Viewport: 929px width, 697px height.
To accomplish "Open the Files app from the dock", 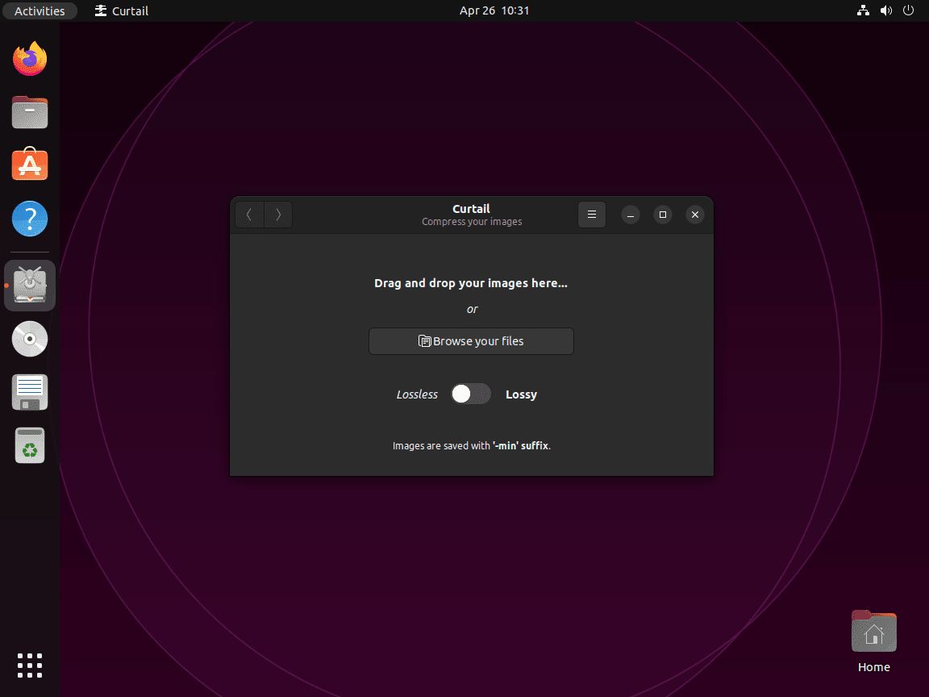I will coord(29,111).
